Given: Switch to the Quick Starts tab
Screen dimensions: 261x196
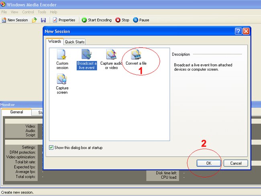Looking at the screenshot, I should 75,42.
